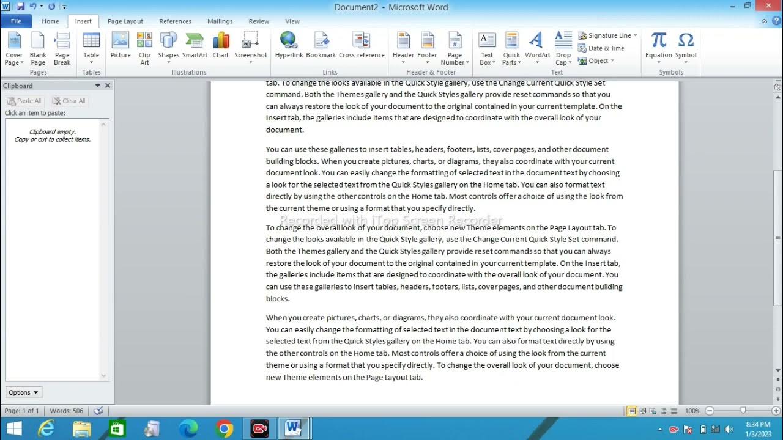The height and width of the screenshot is (440, 783).
Task: Click Save in Quick Access Toolbar
Action: click(x=21, y=7)
